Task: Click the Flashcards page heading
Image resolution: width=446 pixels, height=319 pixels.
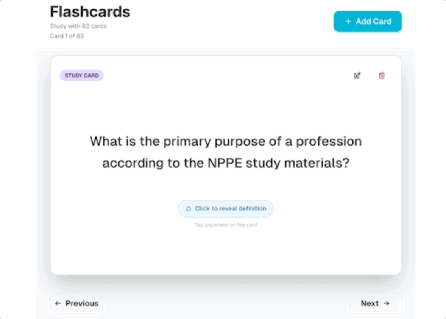Action: [90, 12]
